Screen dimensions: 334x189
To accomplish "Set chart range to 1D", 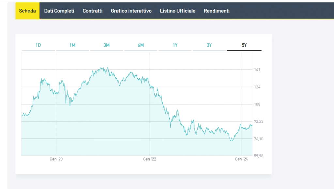I will click(x=38, y=45).
